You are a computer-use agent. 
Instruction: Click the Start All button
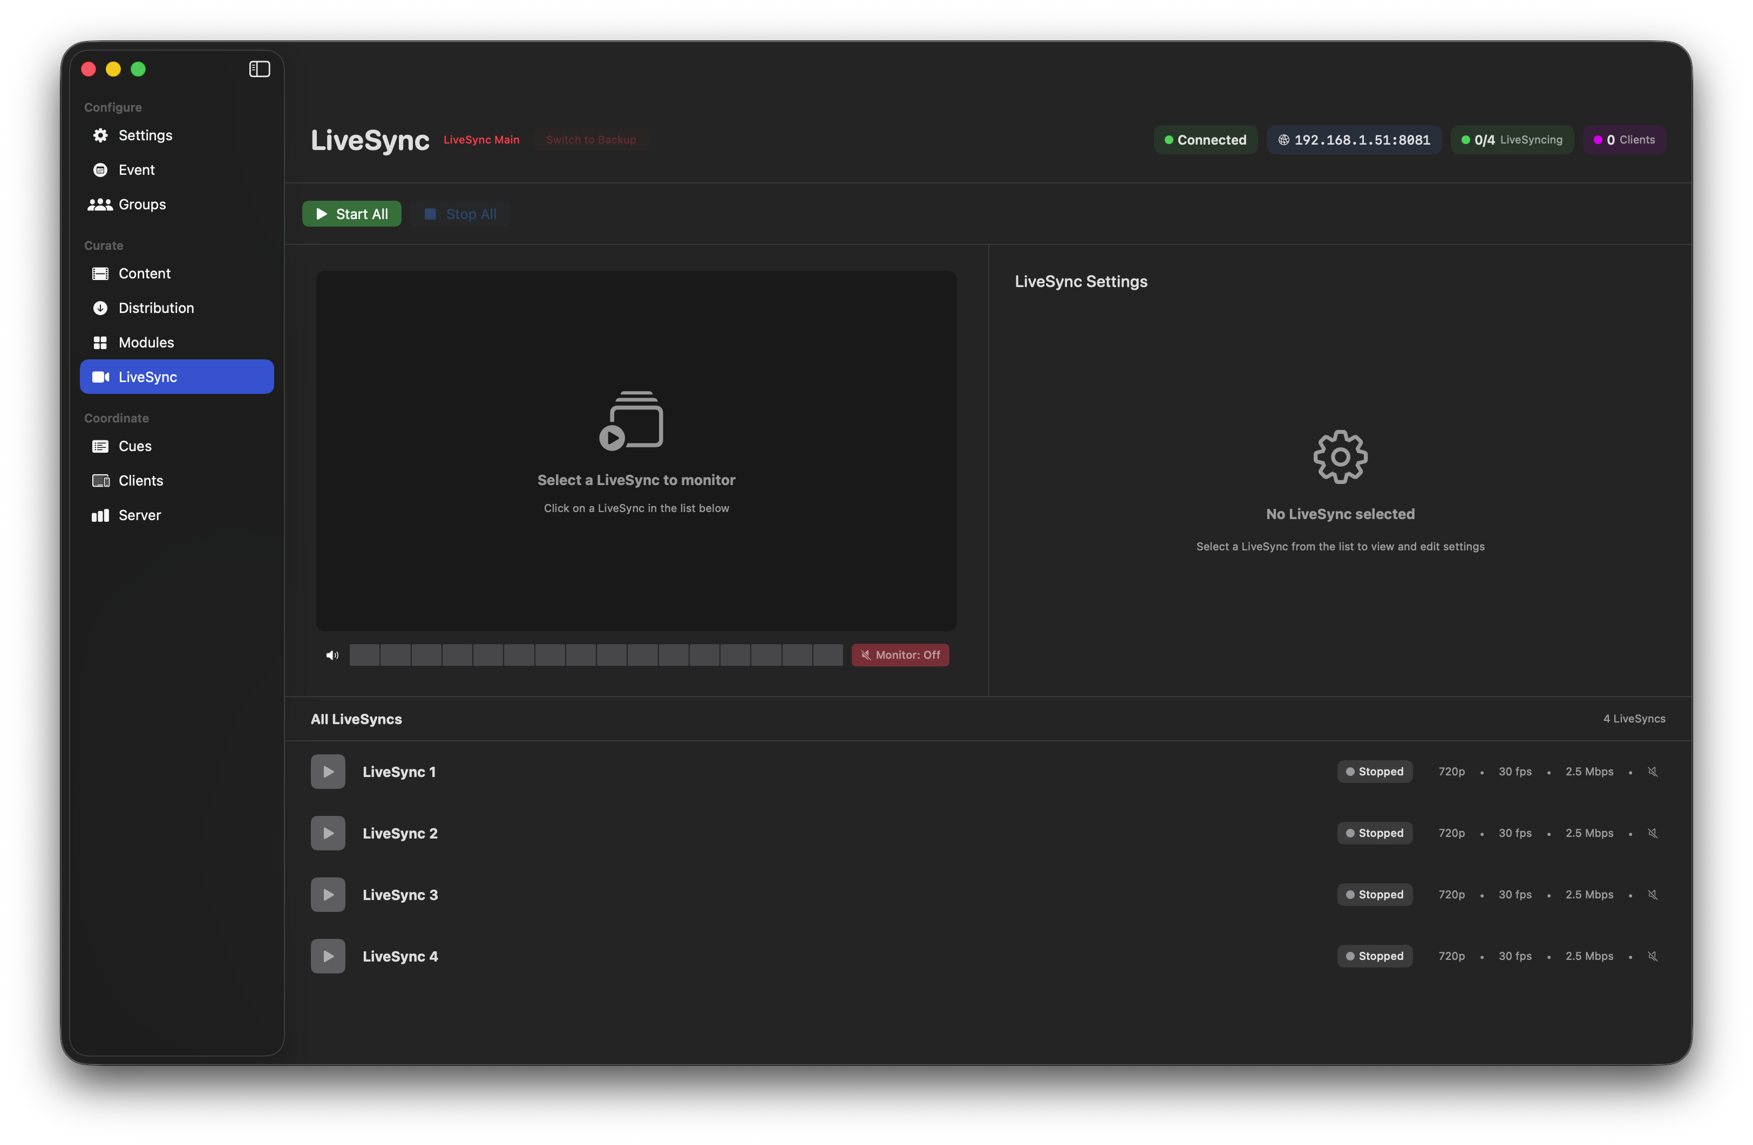(351, 214)
